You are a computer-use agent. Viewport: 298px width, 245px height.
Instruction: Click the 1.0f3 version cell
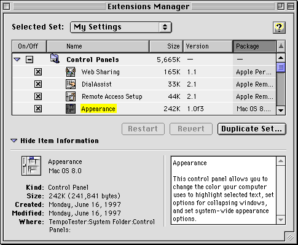point(195,109)
